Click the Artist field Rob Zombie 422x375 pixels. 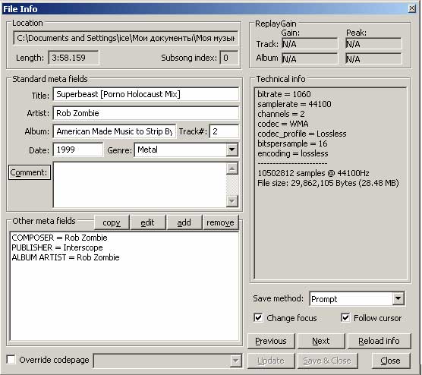click(x=146, y=113)
